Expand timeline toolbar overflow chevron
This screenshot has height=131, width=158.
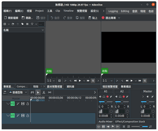95,92
